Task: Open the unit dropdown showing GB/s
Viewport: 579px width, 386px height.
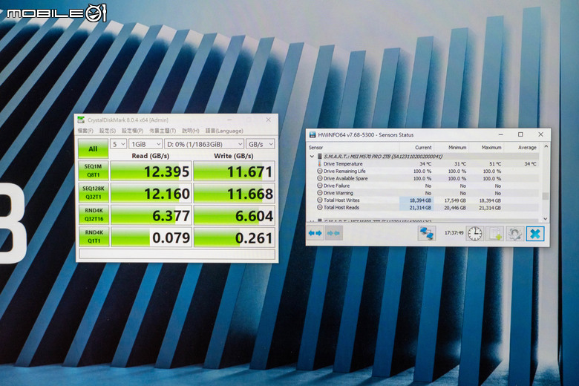Action: [261, 144]
